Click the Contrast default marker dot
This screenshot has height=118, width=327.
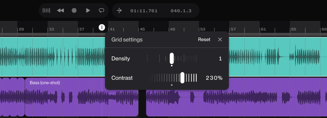(172, 85)
